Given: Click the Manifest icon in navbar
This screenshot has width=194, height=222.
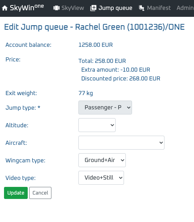Looking at the screenshot, I should pos(141,8).
